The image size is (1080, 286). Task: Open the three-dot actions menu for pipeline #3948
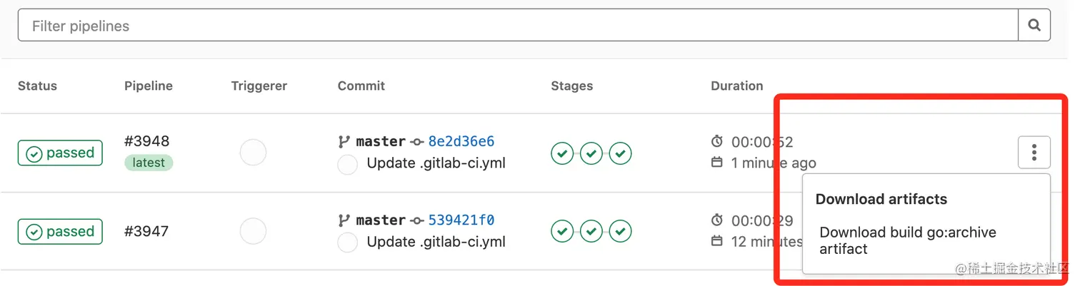point(1034,152)
